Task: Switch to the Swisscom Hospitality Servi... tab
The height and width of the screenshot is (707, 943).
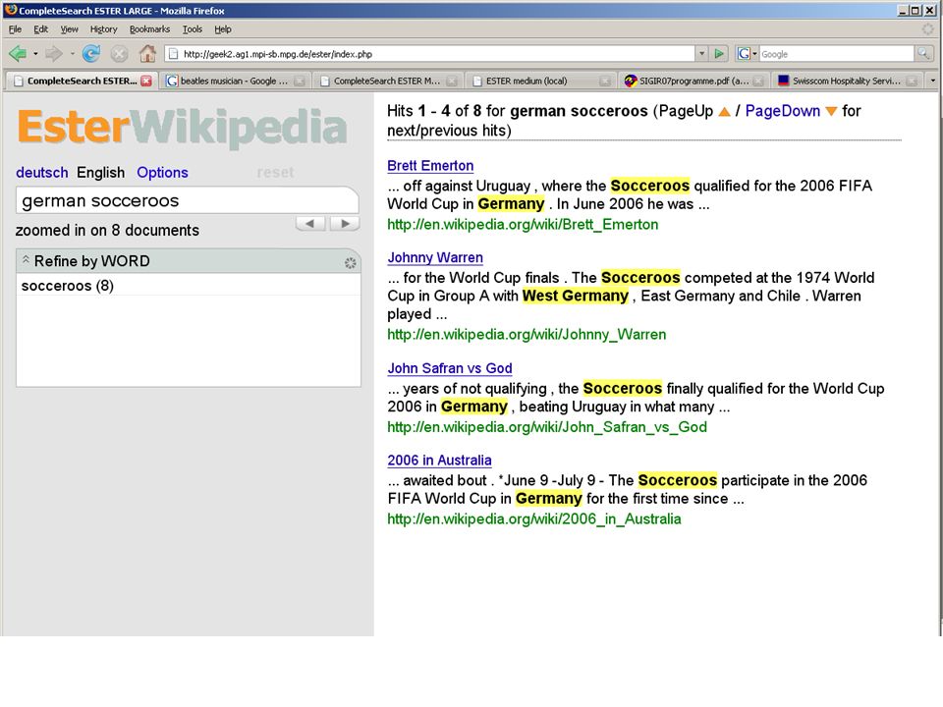Action: pyautogui.click(x=848, y=81)
